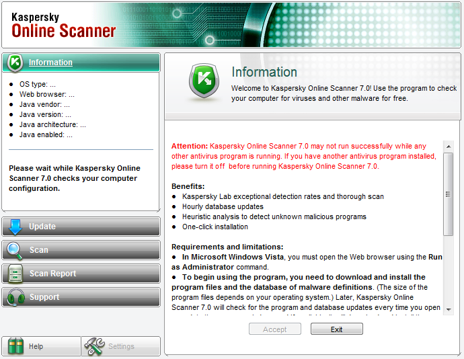
Task: Click "In Microsoft Windows Vista" bold text
Action: [233, 257]
